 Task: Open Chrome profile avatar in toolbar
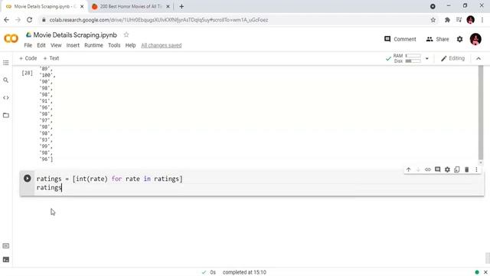click(x=470, y=20)
